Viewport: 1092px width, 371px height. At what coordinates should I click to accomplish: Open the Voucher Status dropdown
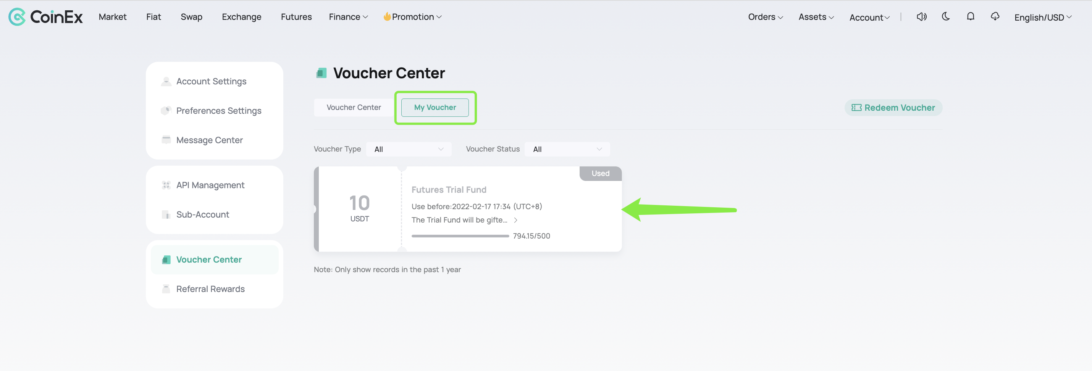tap(567, 149)
